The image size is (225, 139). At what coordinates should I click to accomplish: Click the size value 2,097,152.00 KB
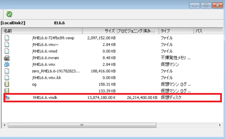click(101, 38)
